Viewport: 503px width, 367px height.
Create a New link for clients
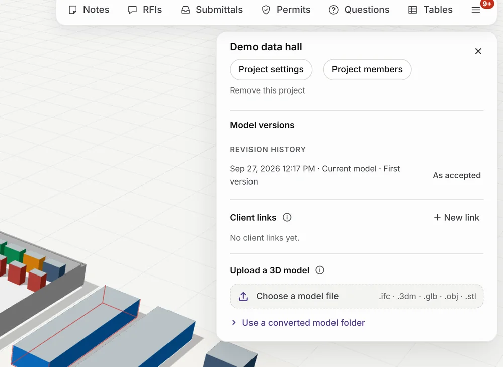point(456,217)
